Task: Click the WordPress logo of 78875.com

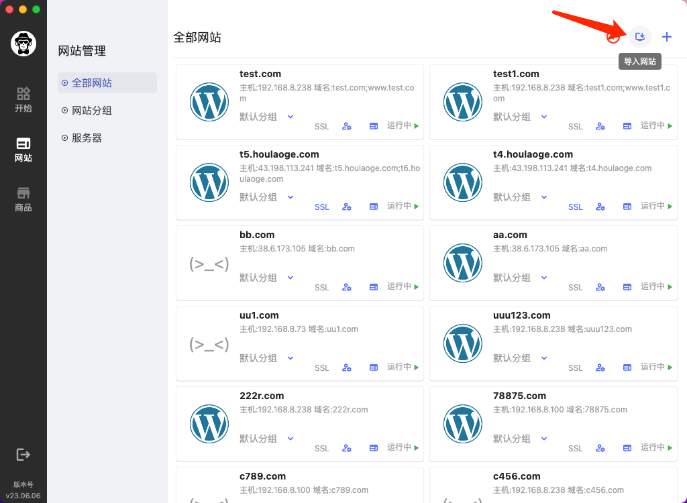Action: click(463, 424)
